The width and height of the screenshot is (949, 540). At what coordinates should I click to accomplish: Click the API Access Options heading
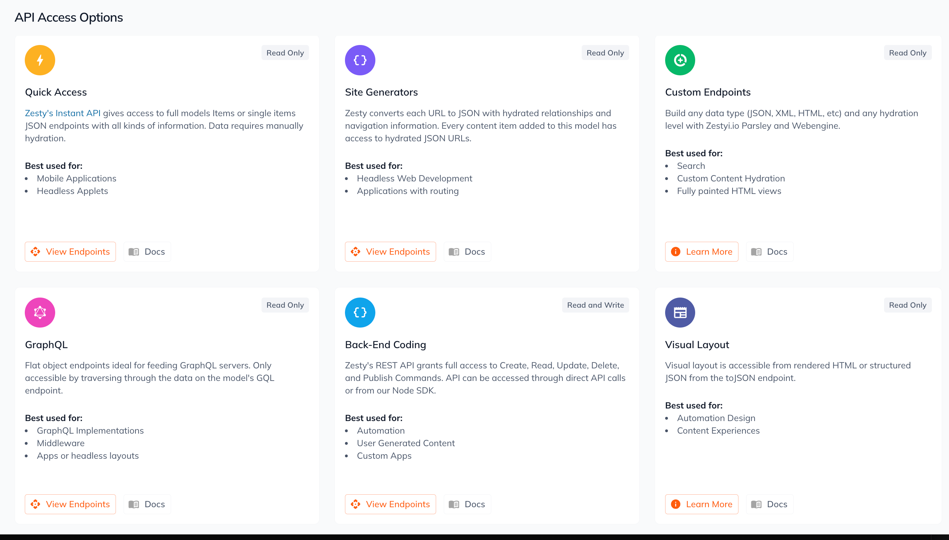tap(69, 17)
